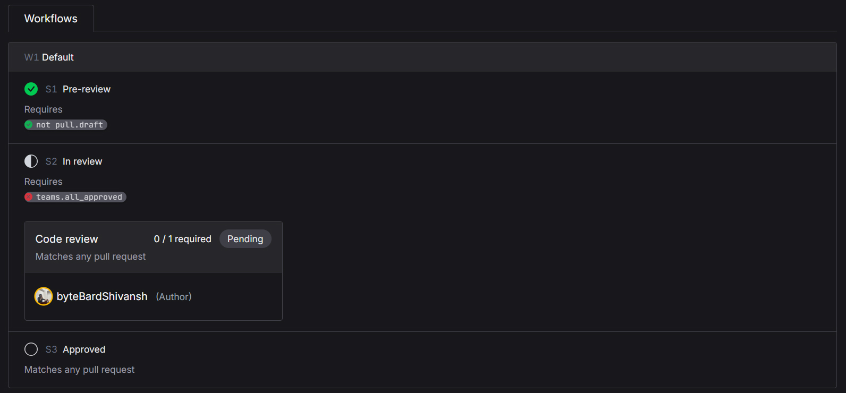Click the W1 Default workflow header

[49, 57]
